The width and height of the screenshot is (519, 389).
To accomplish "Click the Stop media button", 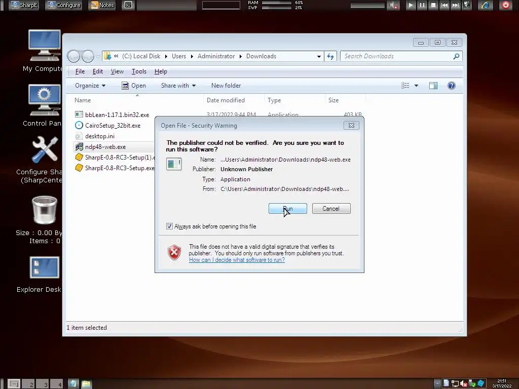I will click(x=433, y=5).
